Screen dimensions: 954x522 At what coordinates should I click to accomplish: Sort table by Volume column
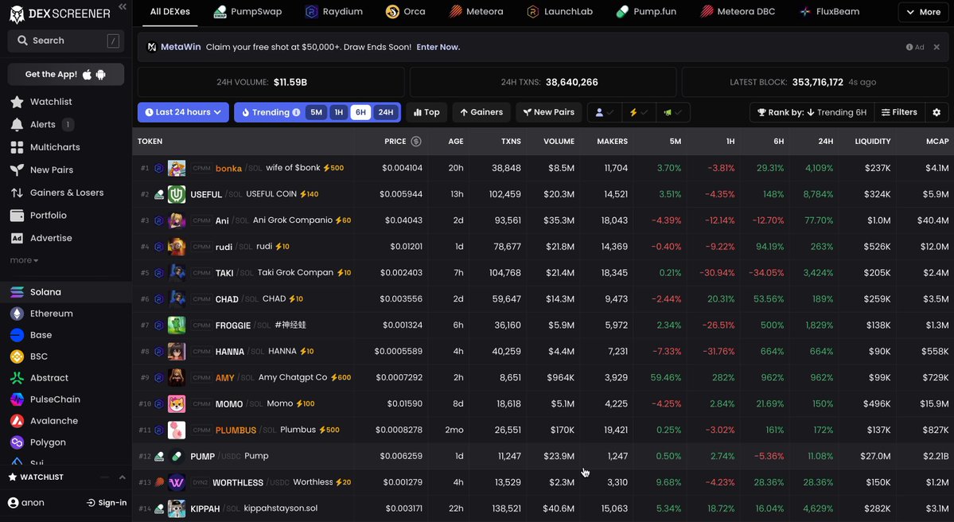559,141
